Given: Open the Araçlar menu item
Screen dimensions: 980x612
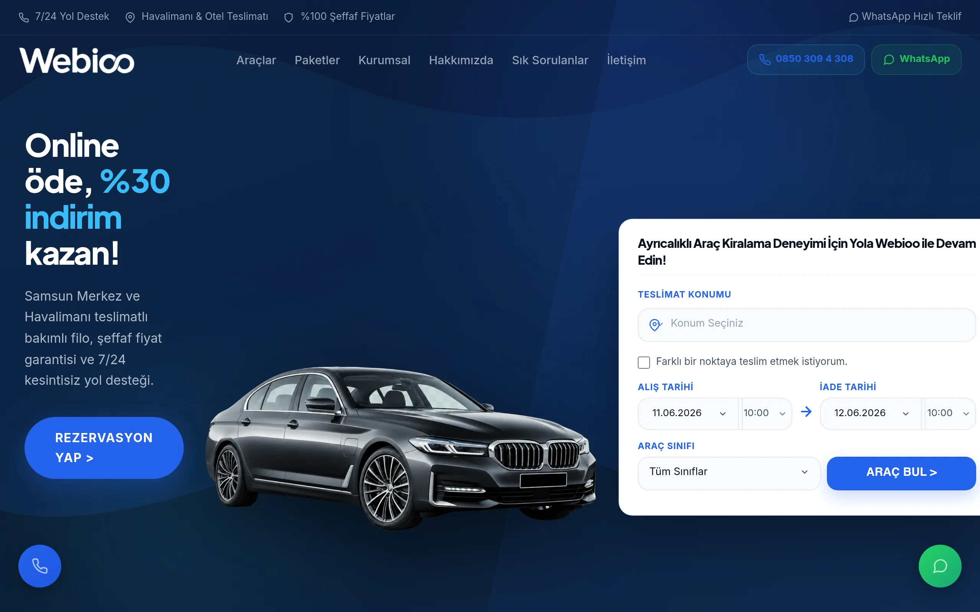Looking at the screenshot, I should (x=256, y=60).
